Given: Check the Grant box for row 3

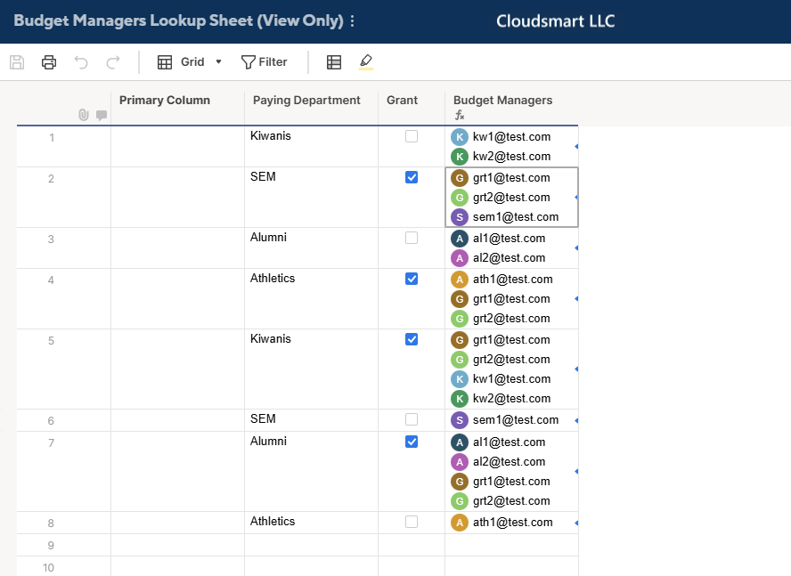Looking at the screenshot, I should [x=412, y=238].
